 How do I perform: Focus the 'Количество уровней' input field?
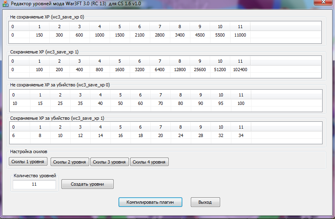click(34, 184)
